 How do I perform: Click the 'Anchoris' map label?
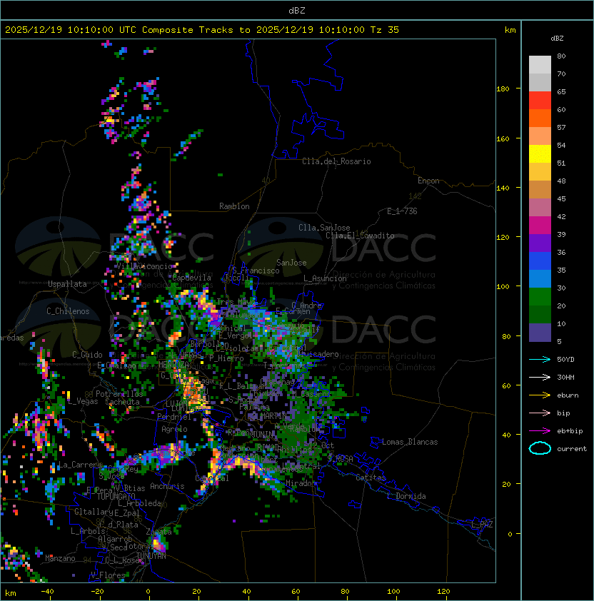[x=167, y=486]
